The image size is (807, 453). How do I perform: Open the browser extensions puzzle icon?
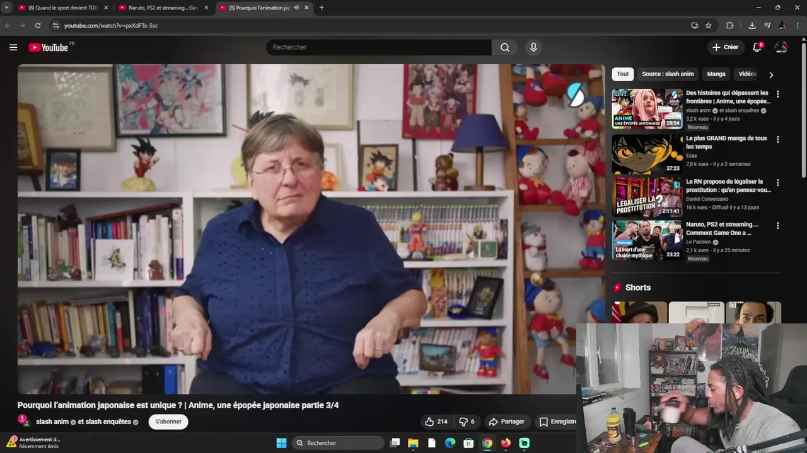click(730, 25)
